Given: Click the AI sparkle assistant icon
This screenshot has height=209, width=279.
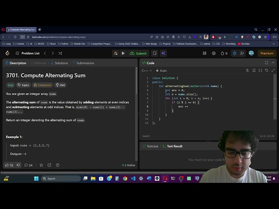Looking at the screenshot, I should [x=163, y=53].
